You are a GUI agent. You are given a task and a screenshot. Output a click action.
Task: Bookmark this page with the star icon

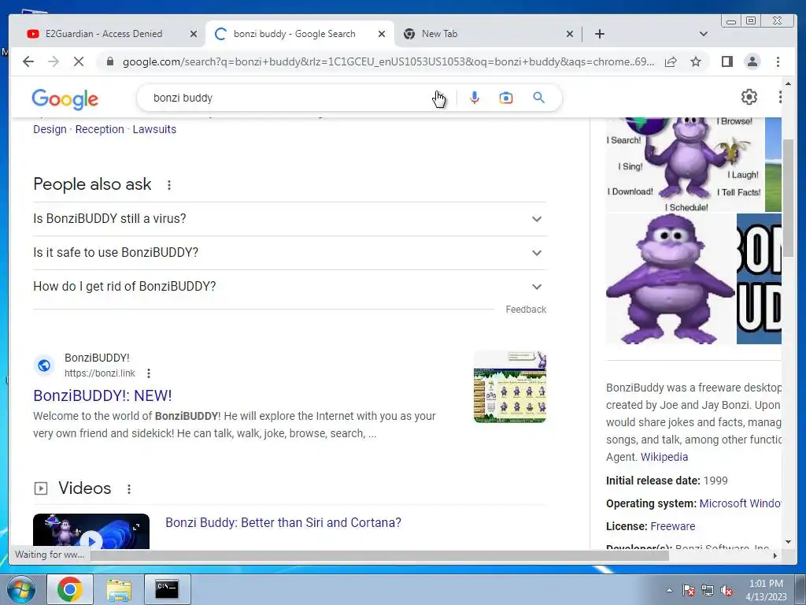coord(696,61)
